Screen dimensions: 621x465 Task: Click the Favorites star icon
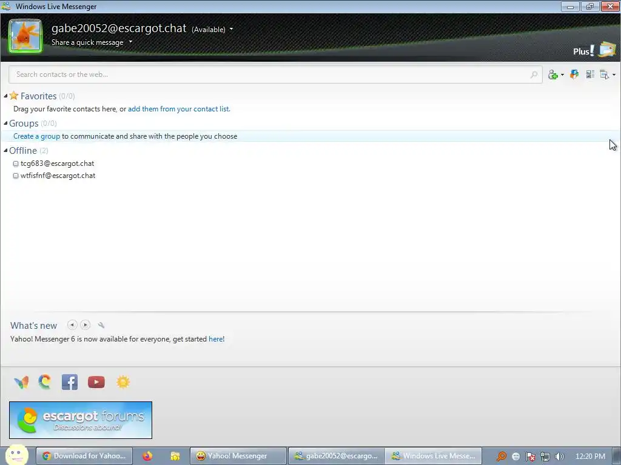14,96
